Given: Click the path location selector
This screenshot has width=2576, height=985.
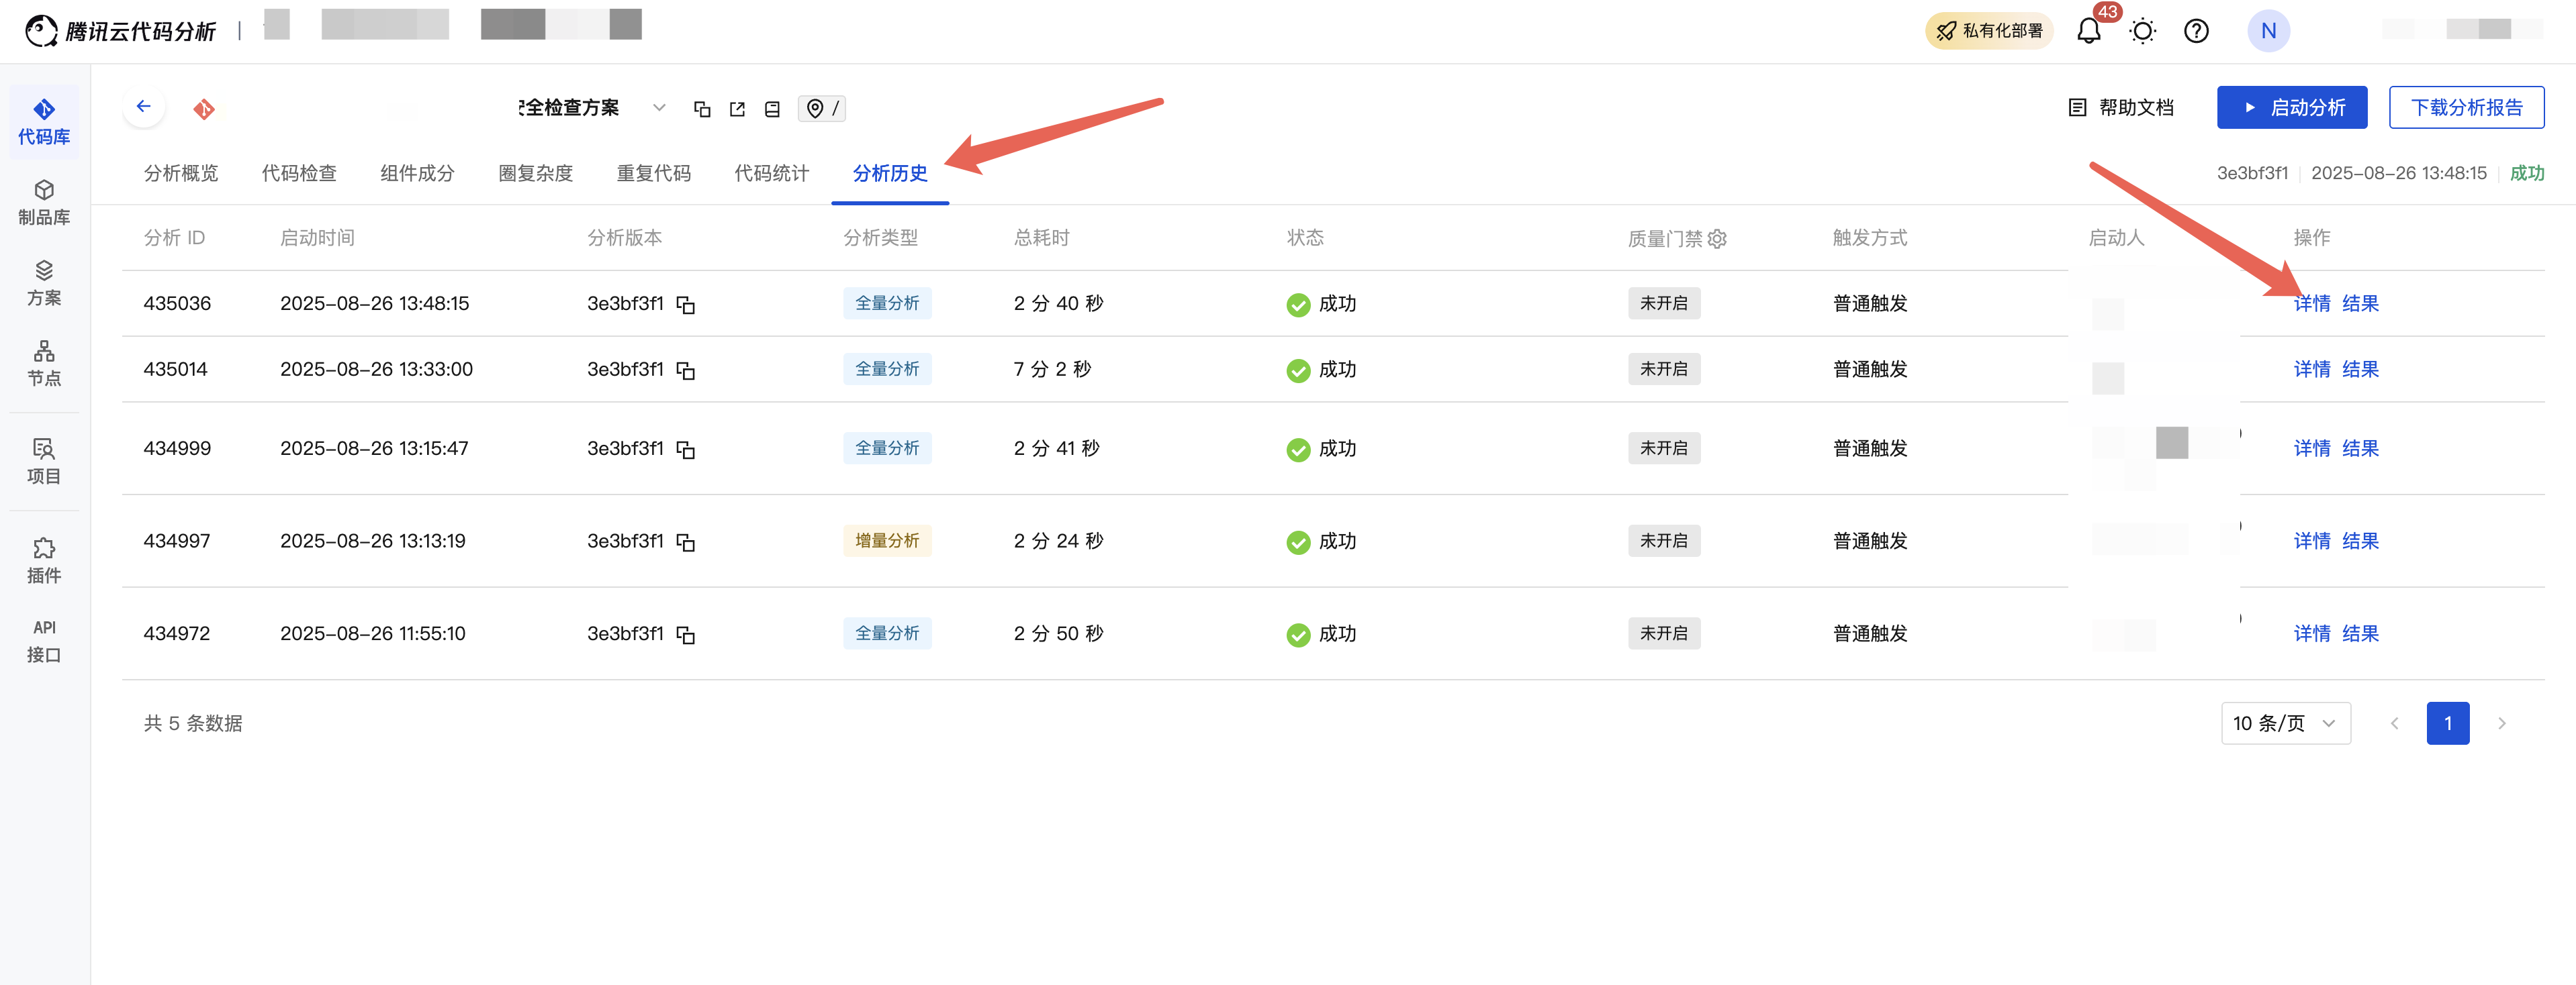Looking at the screenshot, I should coord(821,108).
